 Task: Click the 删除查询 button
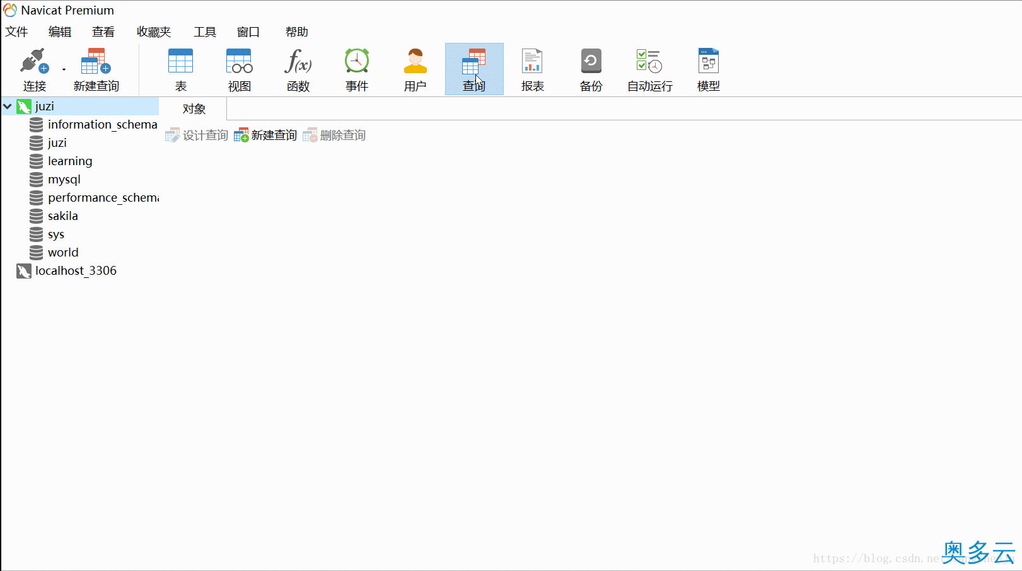[334, 135]
